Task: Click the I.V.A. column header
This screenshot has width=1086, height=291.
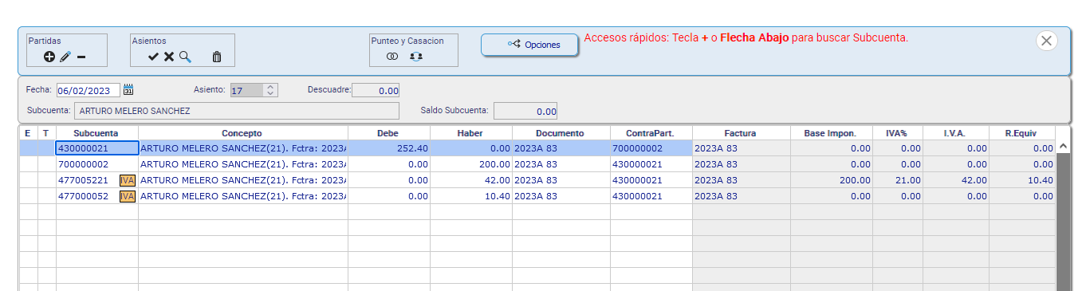Action: pos(955,133)
